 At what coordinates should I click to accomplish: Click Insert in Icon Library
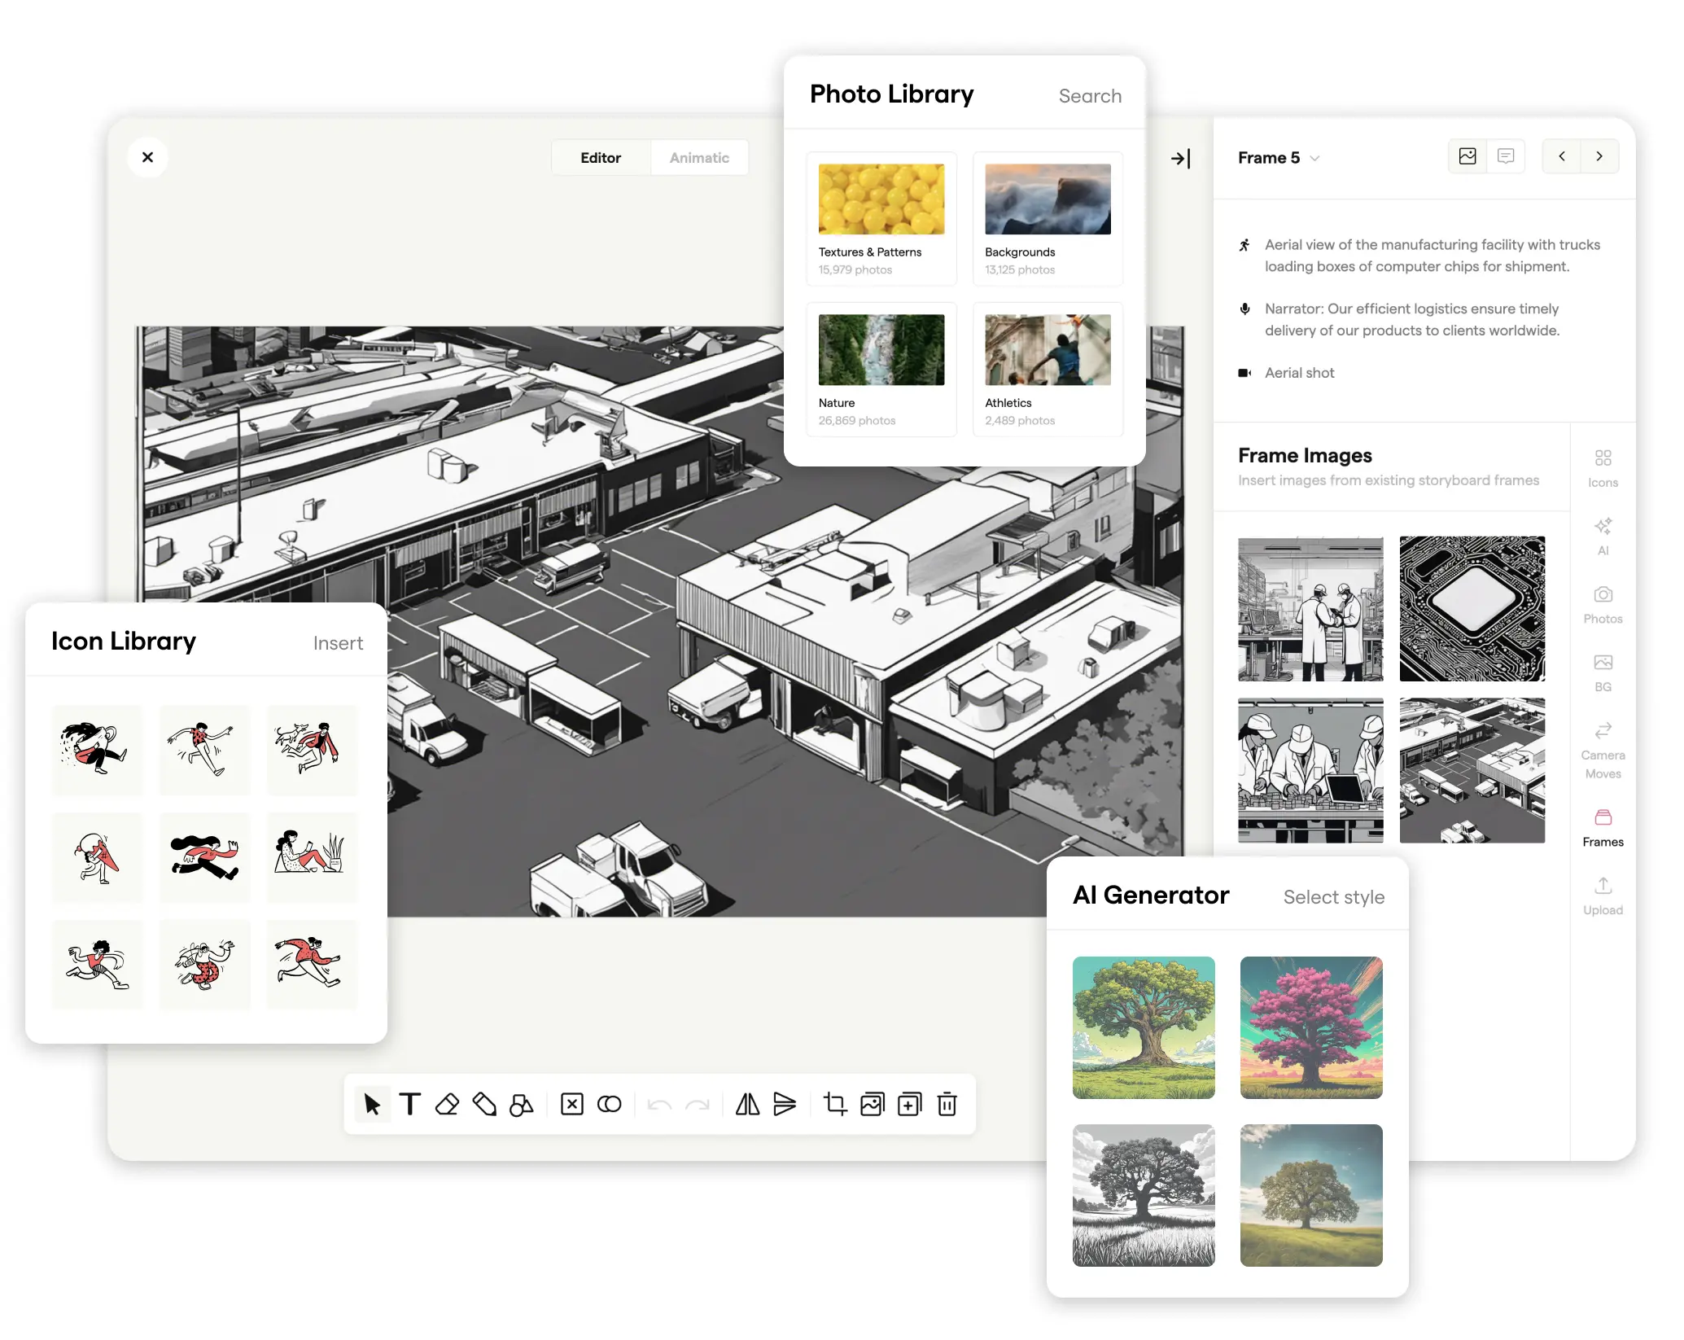click(339, 642)
